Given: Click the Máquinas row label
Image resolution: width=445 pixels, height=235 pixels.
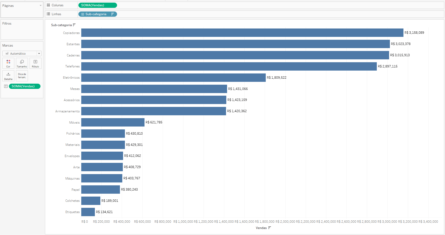Looking at the screenshot, I should [72, 179].
